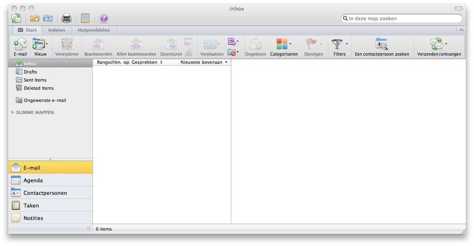474x246 pixels.
Task: Switch to the Taken view
Action: click(50, 205)
